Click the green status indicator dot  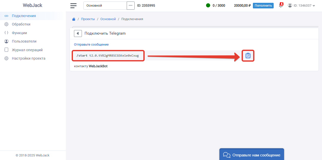pyautogui.click(x=208, y=5)
